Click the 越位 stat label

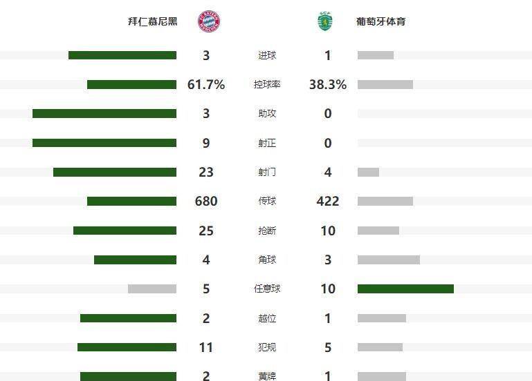[266, 318]
